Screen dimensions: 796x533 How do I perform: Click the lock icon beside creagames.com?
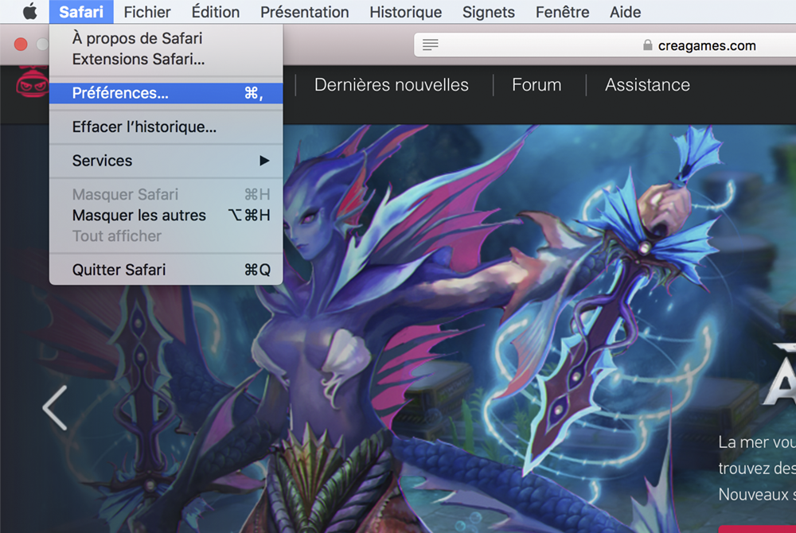647,45
